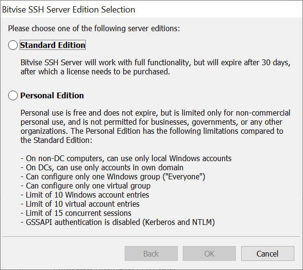Click the greyed-out OK button

click(210, 254)
